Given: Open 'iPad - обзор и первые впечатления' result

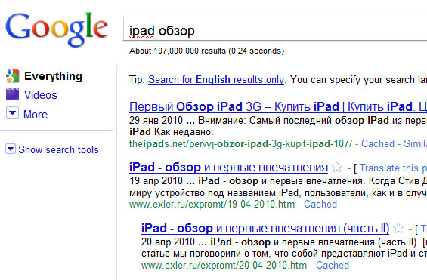Looking at the screenshot, I should tap(228, 168).
